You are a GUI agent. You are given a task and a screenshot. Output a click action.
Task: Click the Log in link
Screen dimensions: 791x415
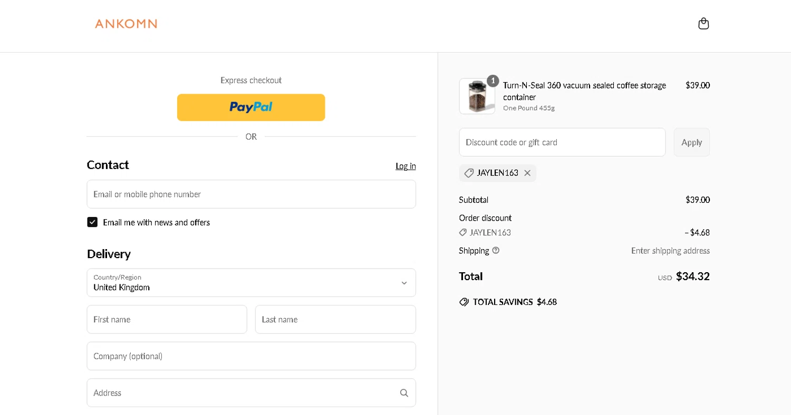(406, 166)
